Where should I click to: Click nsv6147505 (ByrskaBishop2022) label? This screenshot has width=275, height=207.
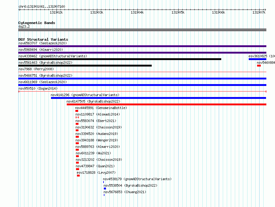pyautogui.click(x=93, y=101)
